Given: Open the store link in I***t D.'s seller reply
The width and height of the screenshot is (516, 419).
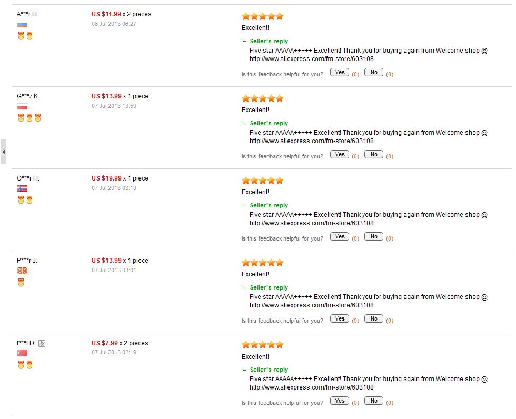Looking at the screenshot, I should coord(312,387).
